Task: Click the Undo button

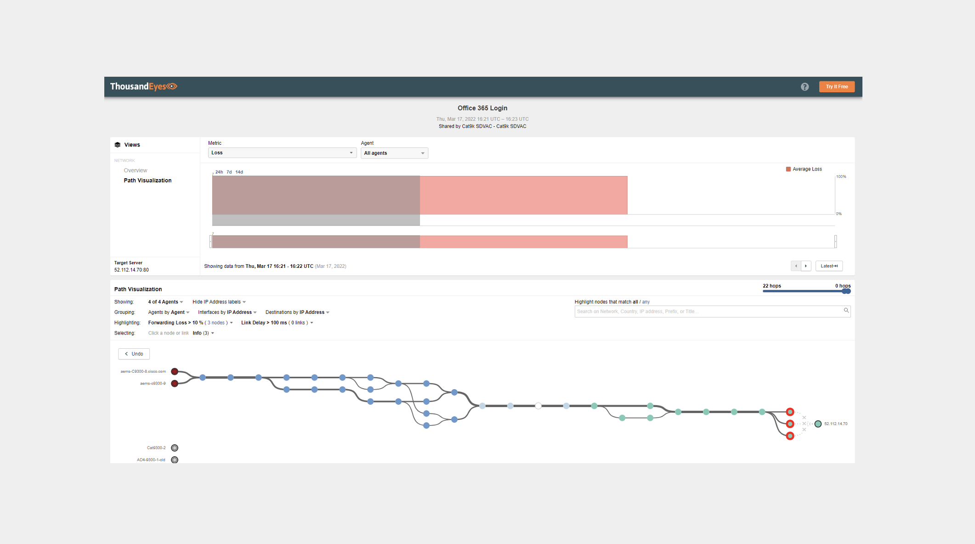Action: pos(134,354)
